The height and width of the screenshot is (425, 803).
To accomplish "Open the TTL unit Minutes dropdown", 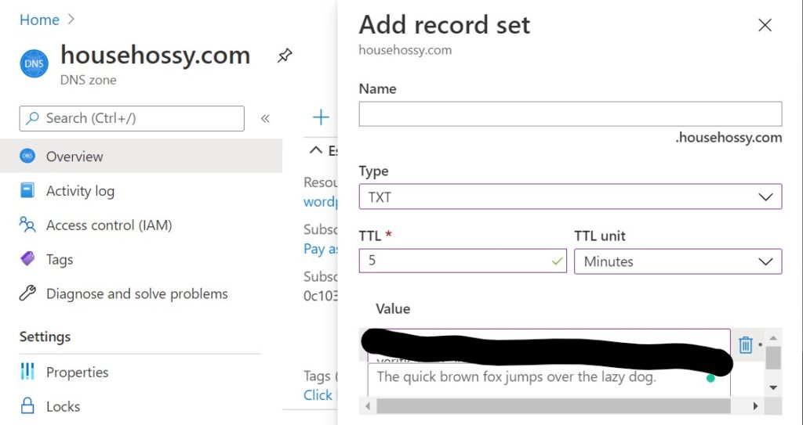I will (x=678, y=261).
